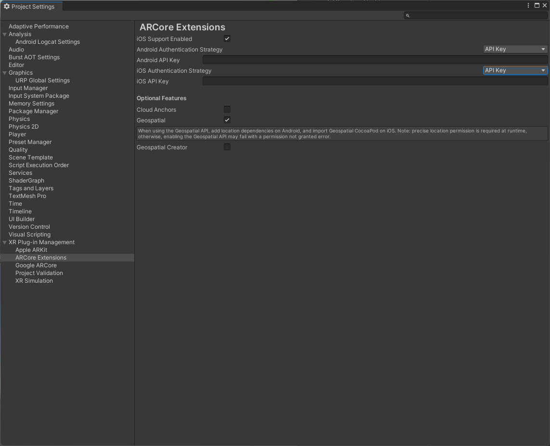Select Physics settings
Image resolution: width=550 pixels, height=446 pixels.
click(x=19, y=119)
